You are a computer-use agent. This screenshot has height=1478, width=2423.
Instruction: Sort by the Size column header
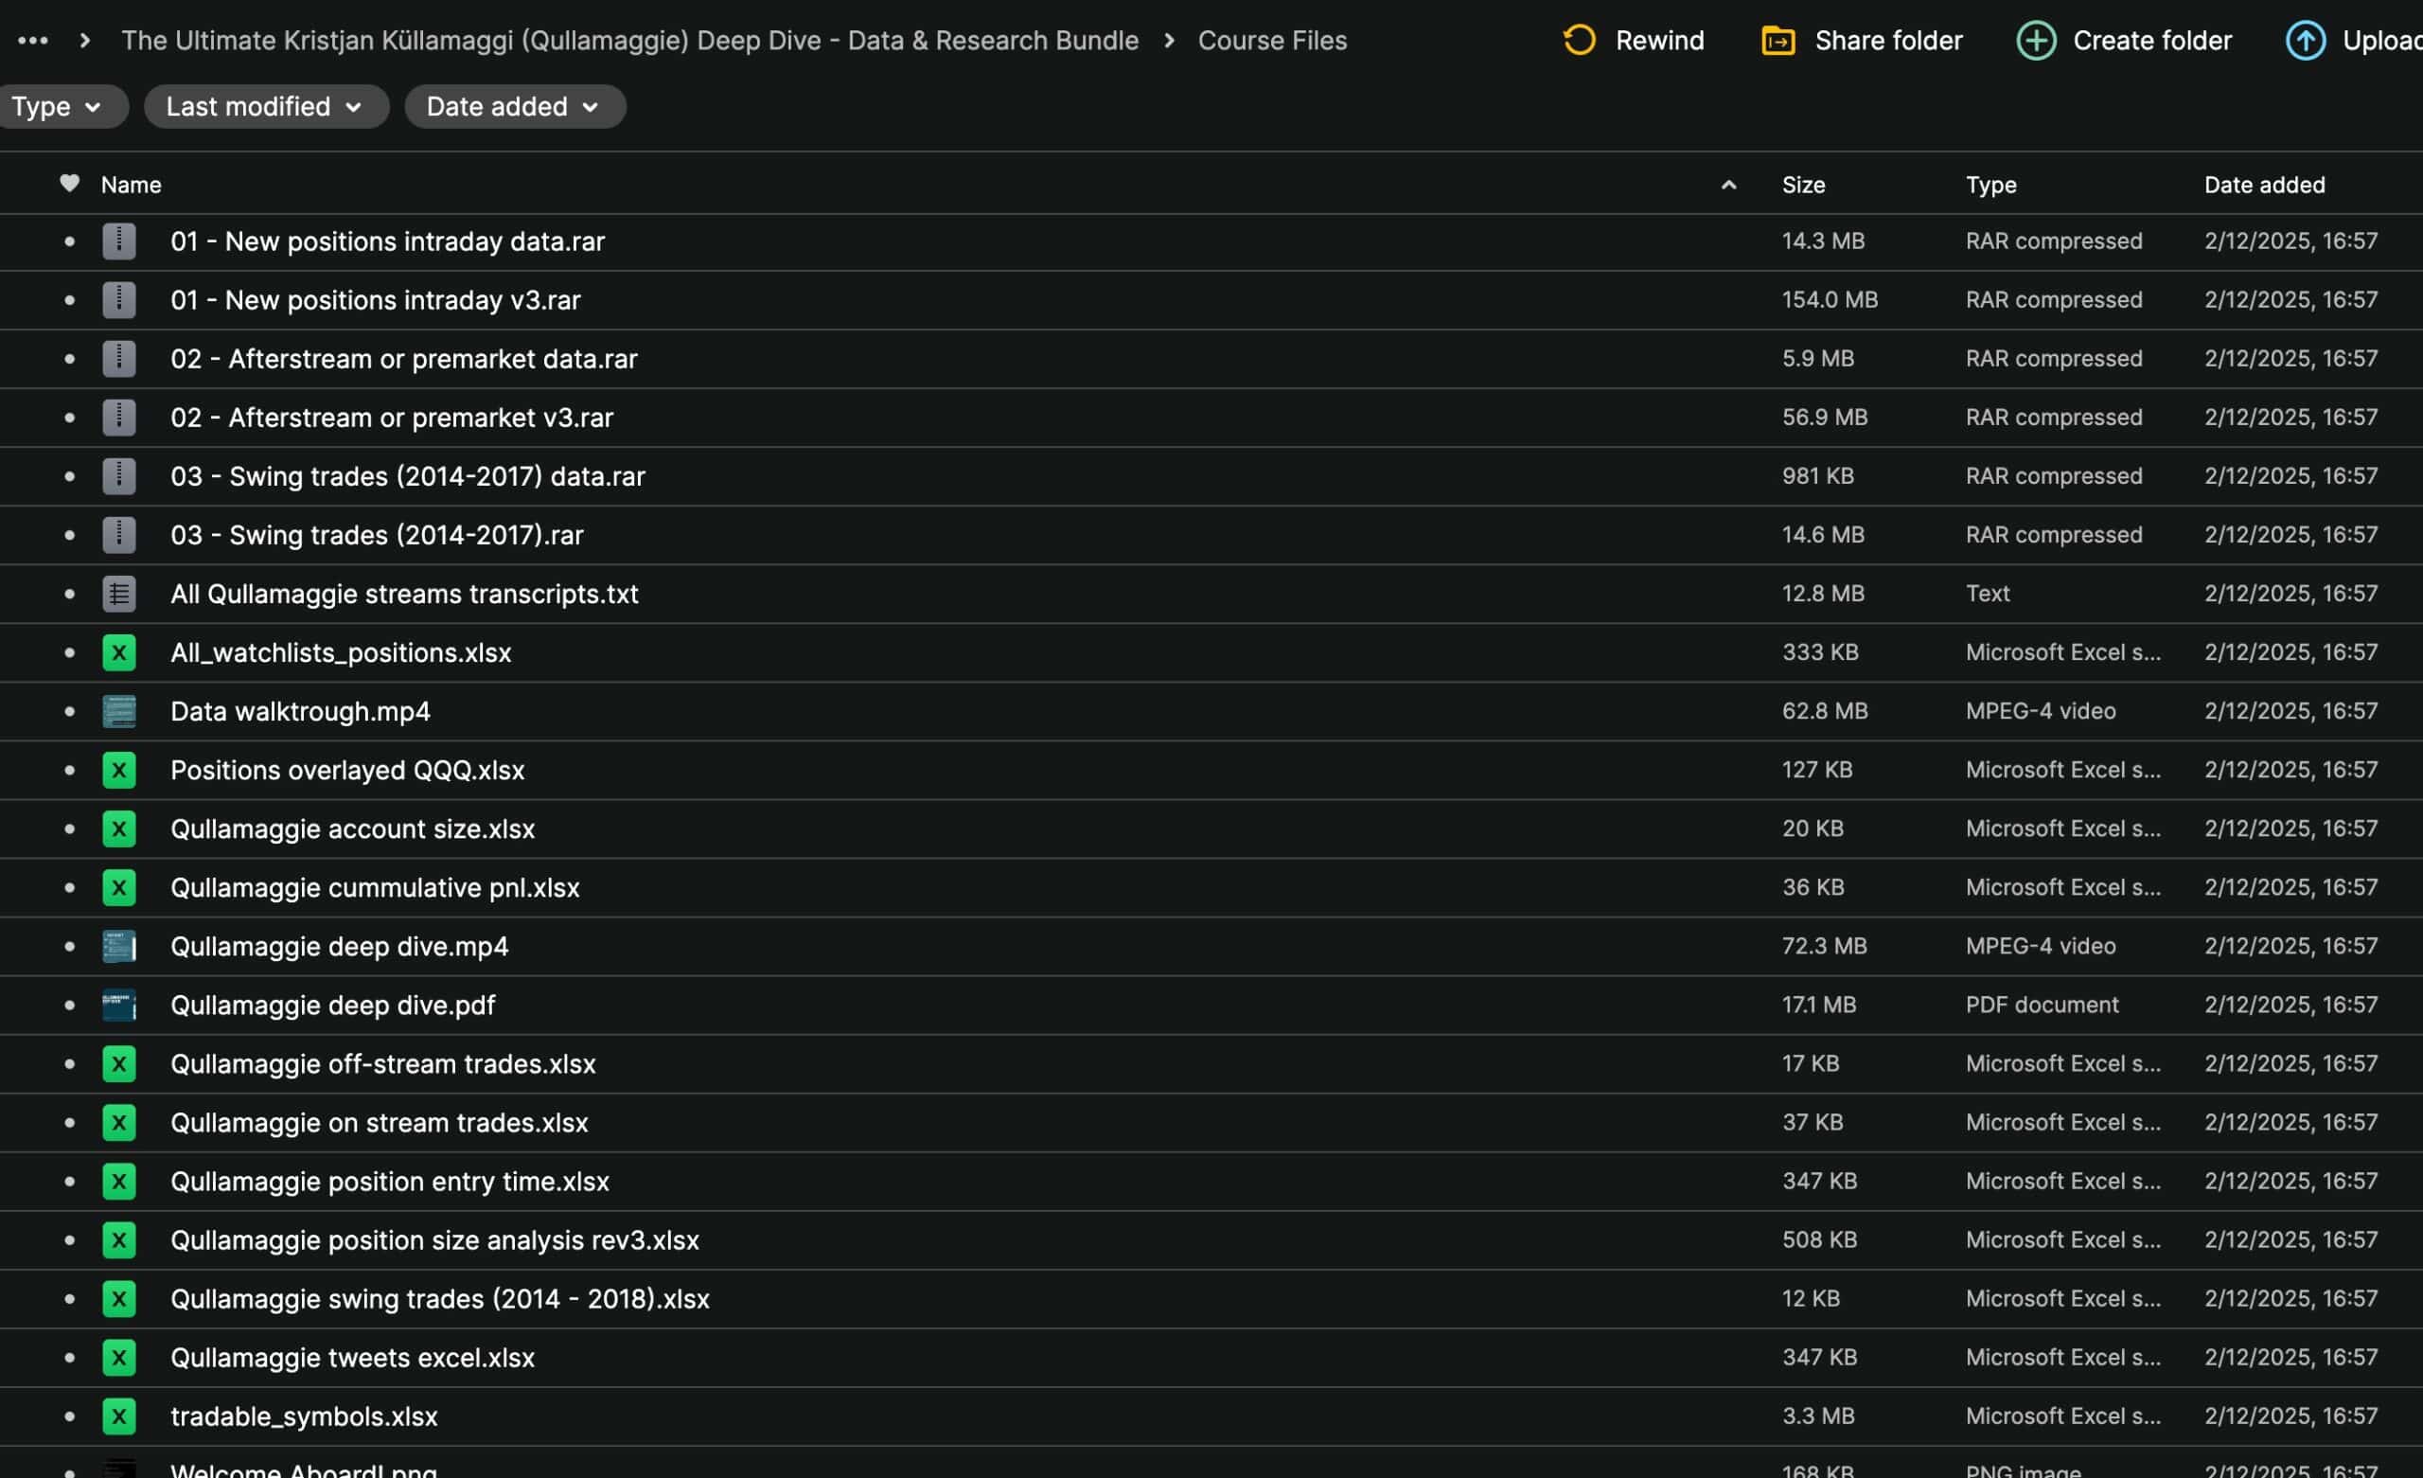click(x=1802, y=185)
